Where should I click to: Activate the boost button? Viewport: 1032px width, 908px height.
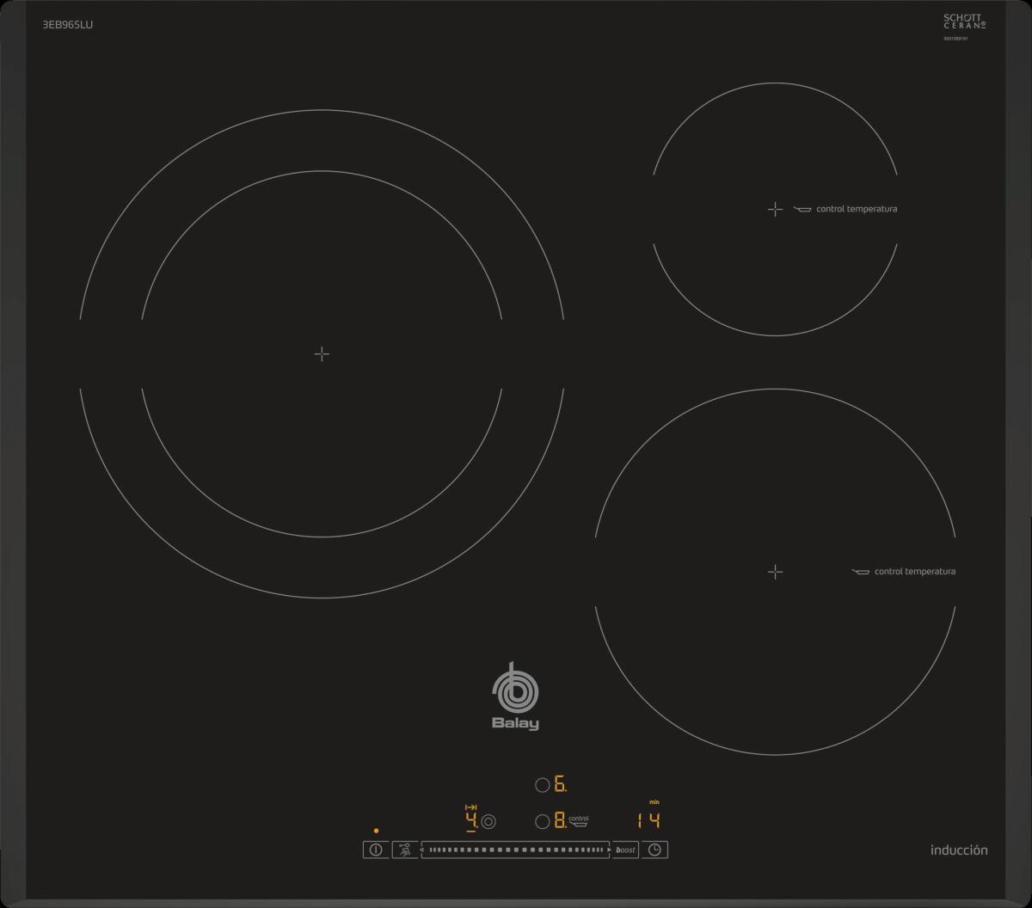tap(625, 850)
